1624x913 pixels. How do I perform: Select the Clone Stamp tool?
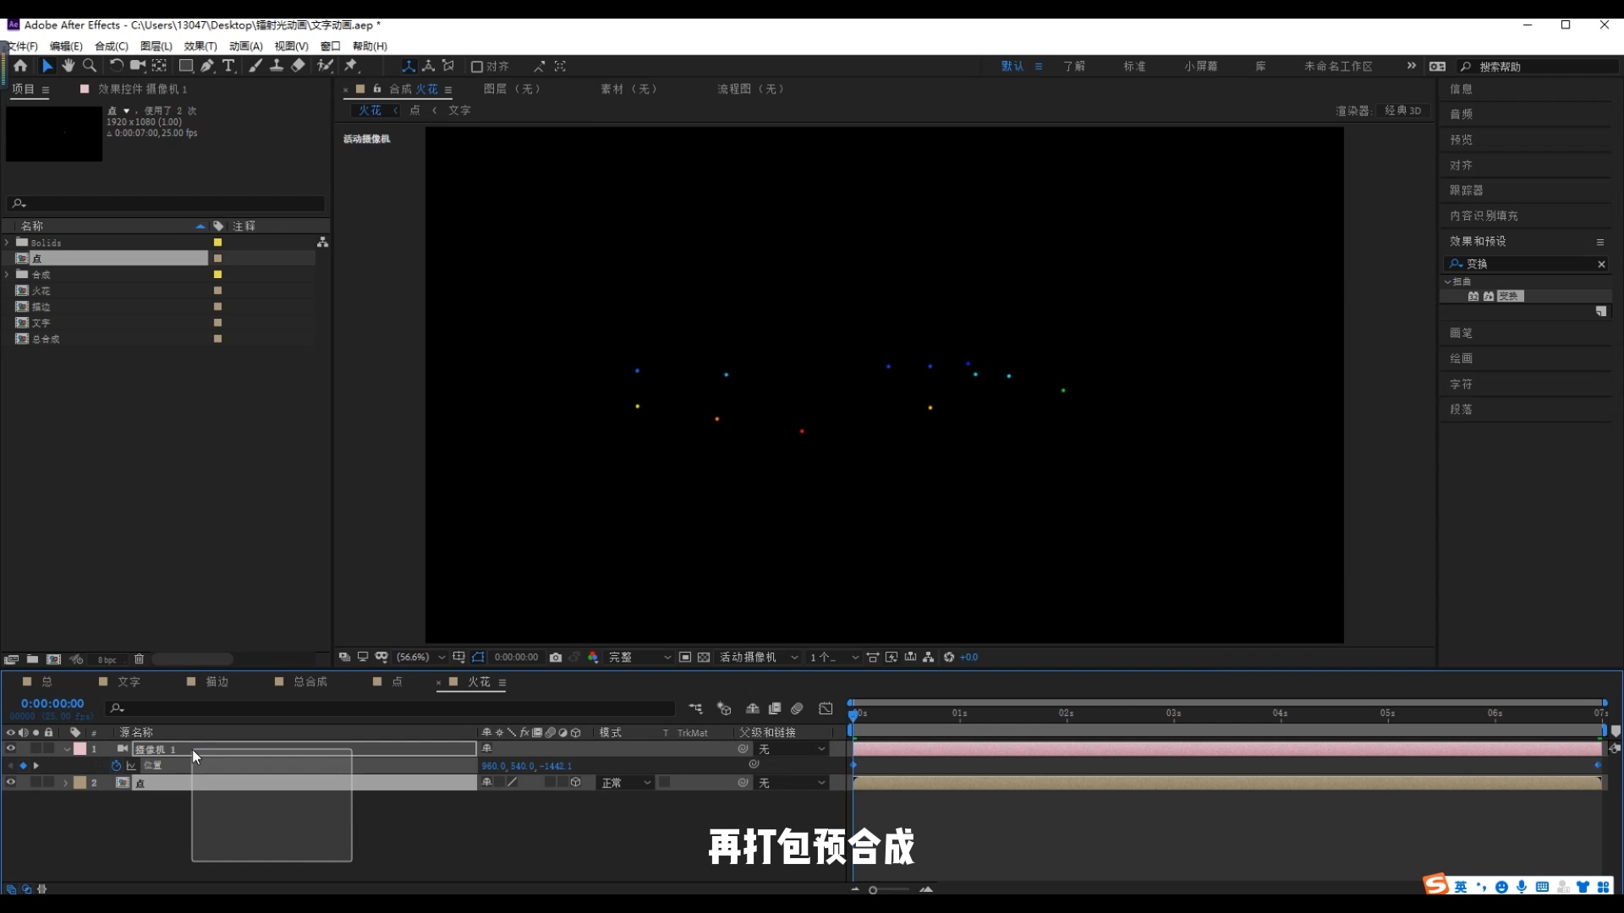click(277, 66)
